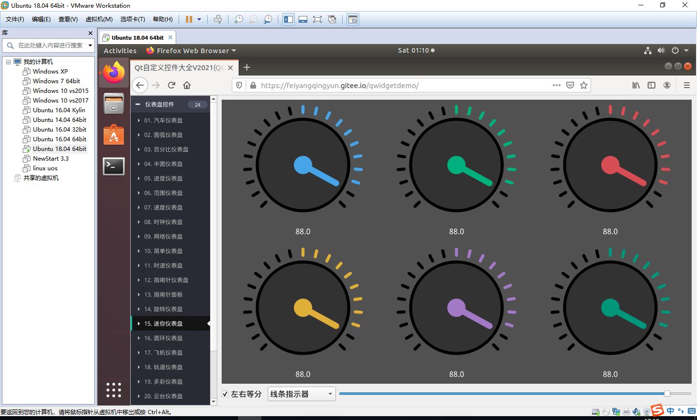
Task: Click the gauge value slider handle
Action: point(667,393)
